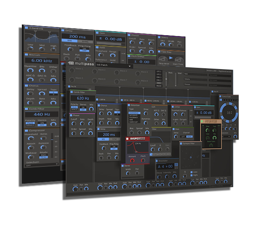Open the Compressor Sidechain OFF dropdown
This screenshot has width=257, height=233.
42,165
